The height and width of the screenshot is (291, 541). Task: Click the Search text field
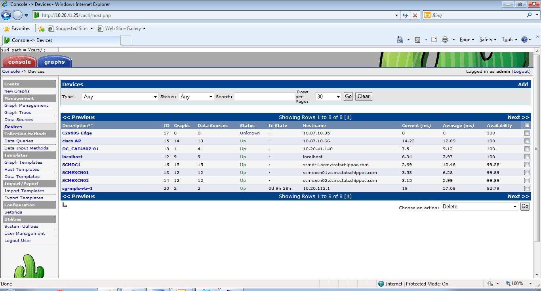coord(265,96)
